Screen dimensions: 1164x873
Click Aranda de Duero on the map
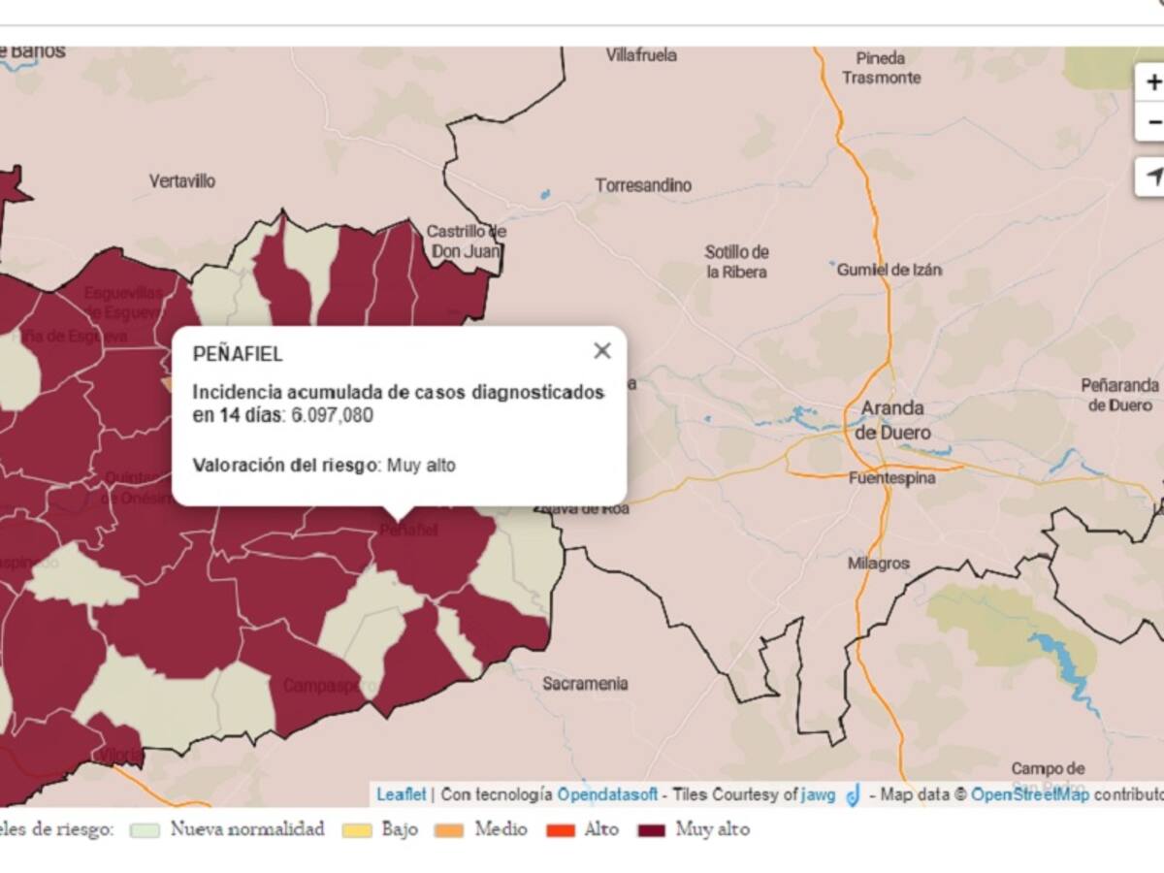click(x=891, y=420)
